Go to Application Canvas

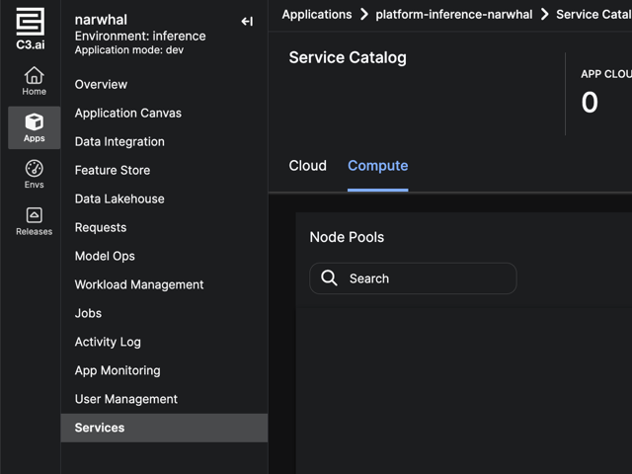point(128,113)
